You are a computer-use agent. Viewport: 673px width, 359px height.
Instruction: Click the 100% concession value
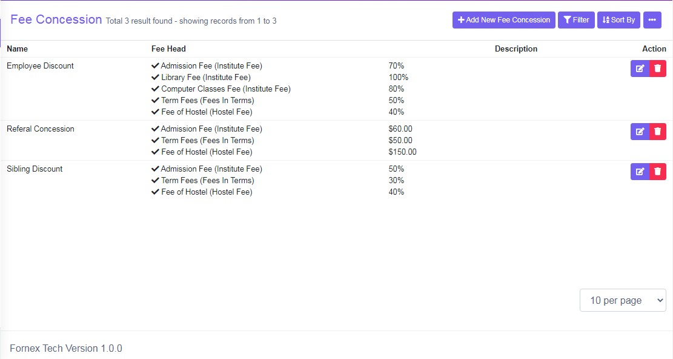click(x=399, y=77)
